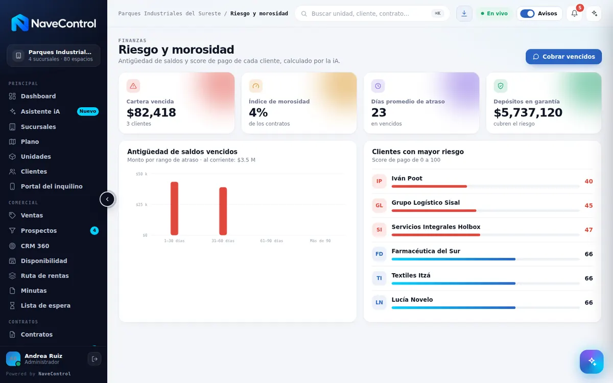Collapse the sidebar with chevron button
This screenshot has height=383, width=613.
pos(107,199)
